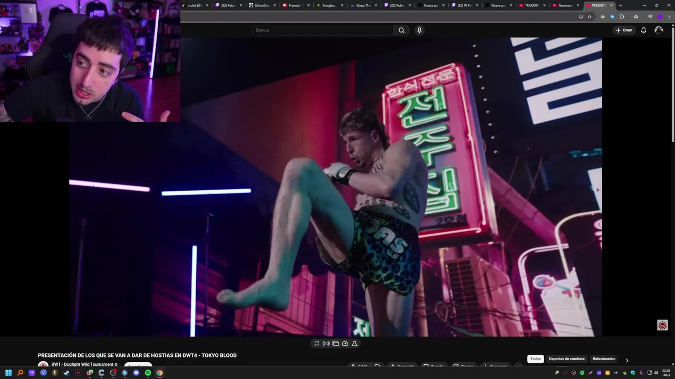675x379 pixels.
Task: Click the video title text
Action: [x=137, y=355]
